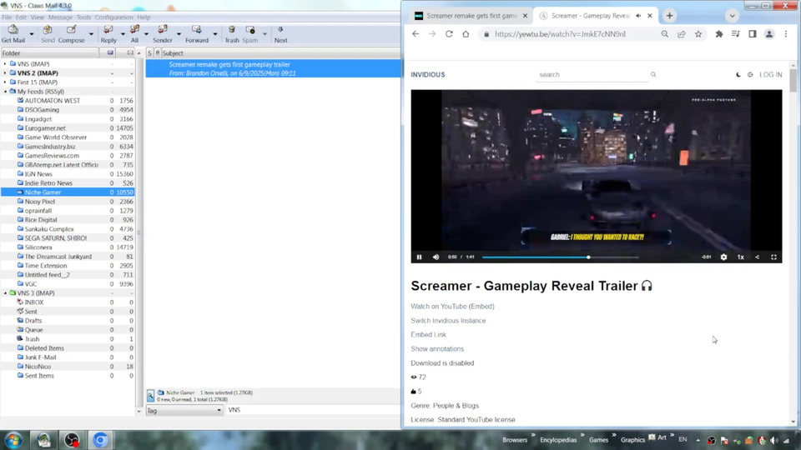Toggle quick search icon in message list
Screen dimensions: 801x450
tap(150, 396)
